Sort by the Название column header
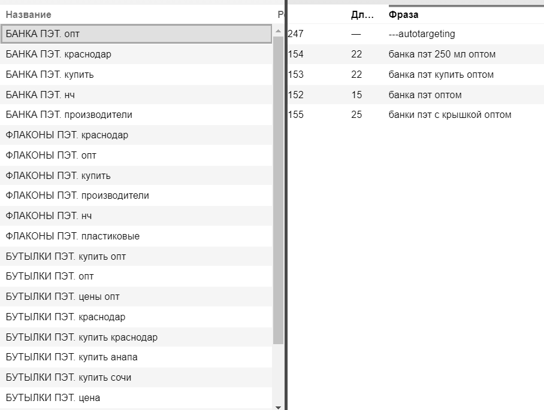This screenshot has height=410, width=544. click(x=29, y=14)
